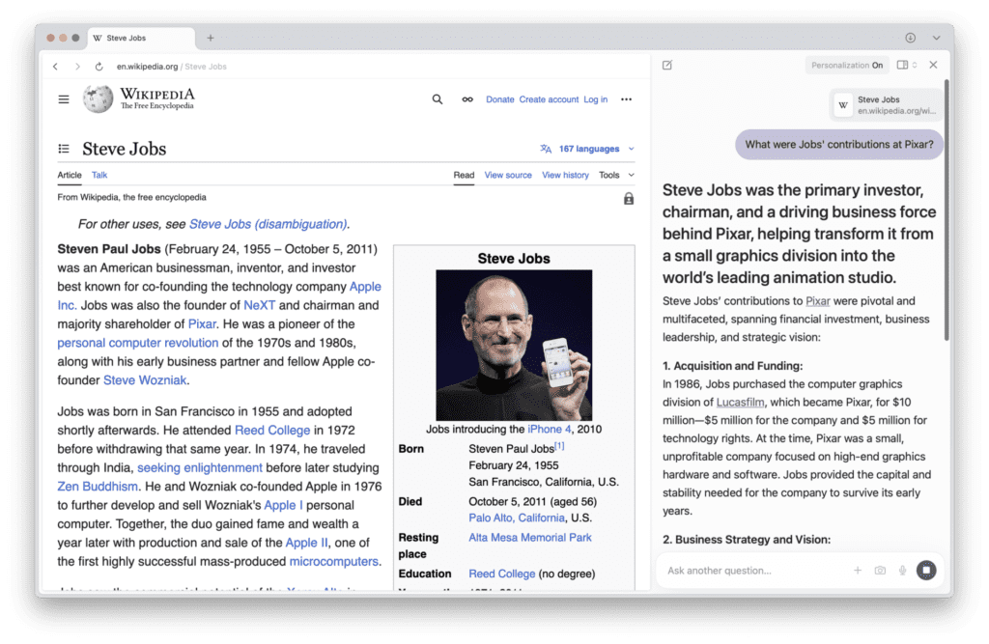
Task: Open the Pixar link in the assistant answer
Action: (x=817, y=301)
